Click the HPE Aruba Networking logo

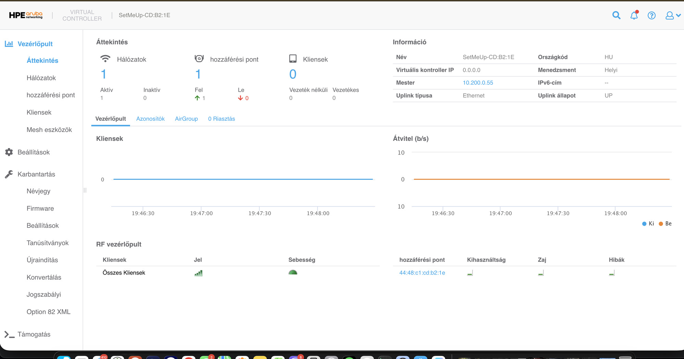[x=26, y=15]
